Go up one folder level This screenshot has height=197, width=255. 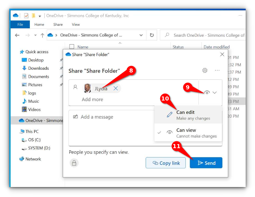(x=42, y=35)
